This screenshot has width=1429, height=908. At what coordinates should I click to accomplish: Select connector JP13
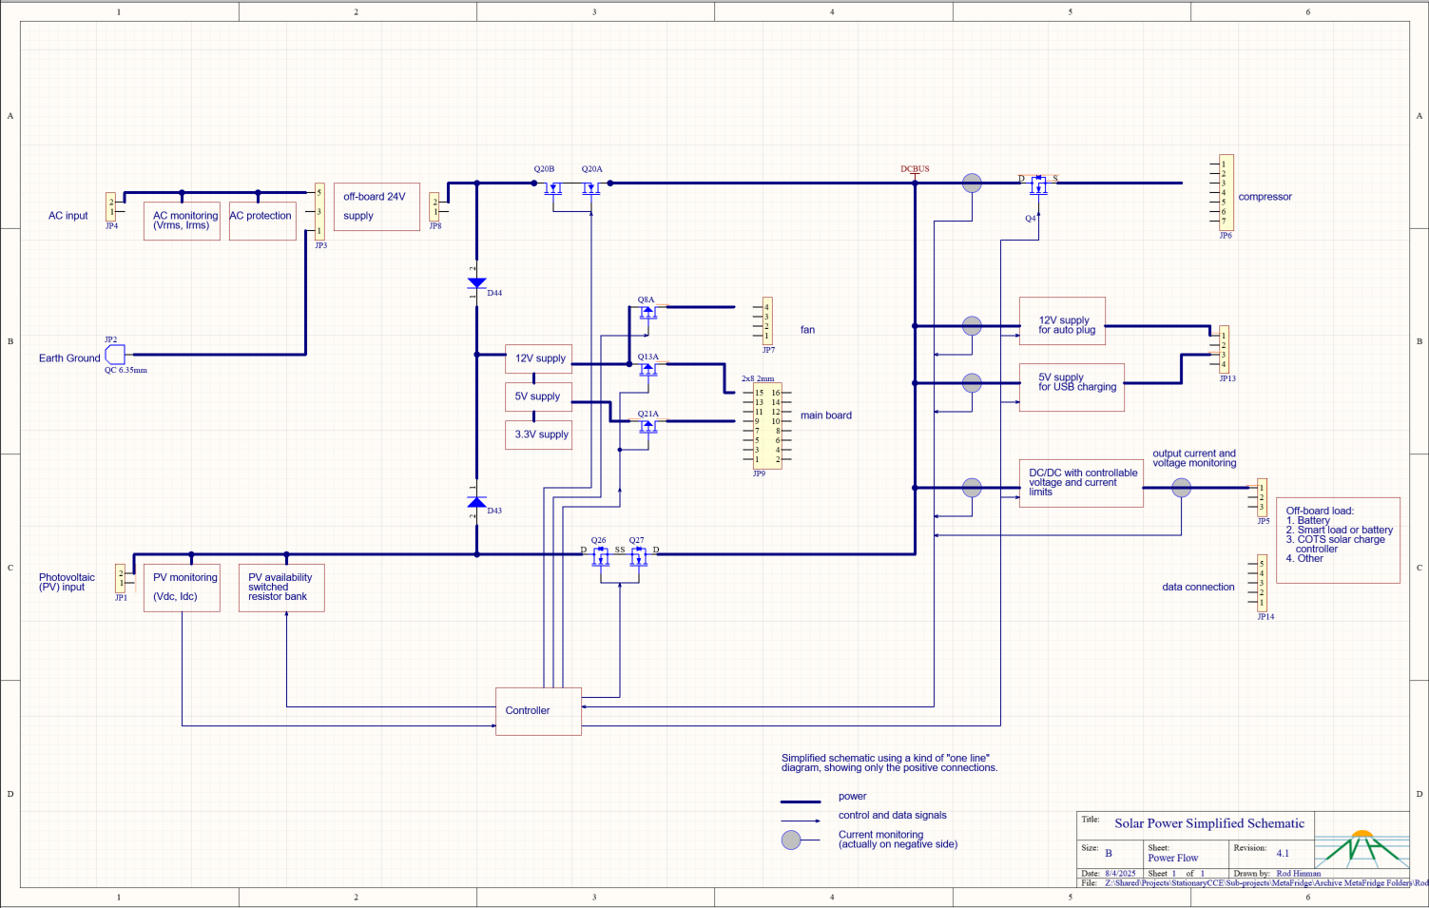tap(1225, 350)
